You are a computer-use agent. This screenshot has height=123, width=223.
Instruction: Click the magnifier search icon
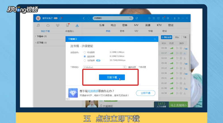(131, 18)
